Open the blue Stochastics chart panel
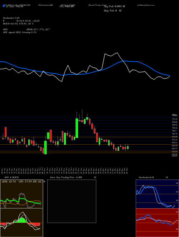The image size is (179, 237). pos(157,194)
